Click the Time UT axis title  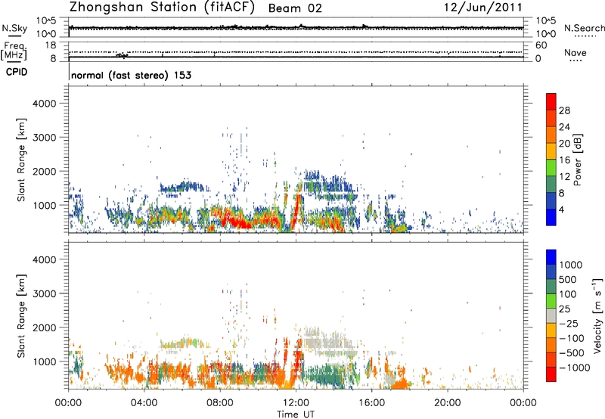click(296, 414)
